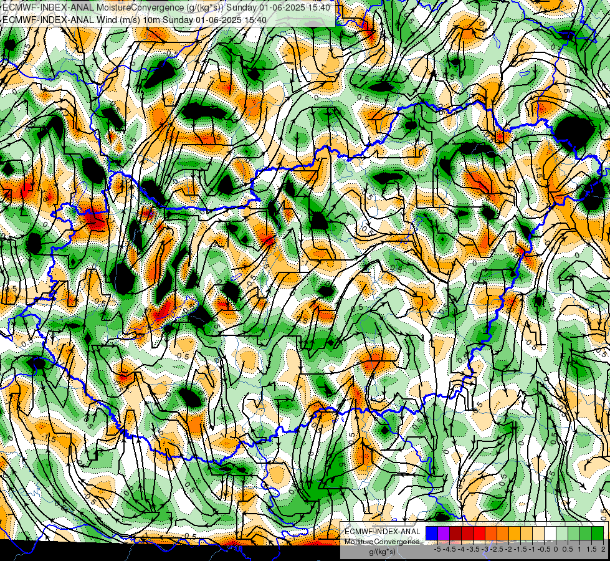Click the '-3' legend tick label
Image resolution: width=610 pixels, height=561 pixels.
485,549
